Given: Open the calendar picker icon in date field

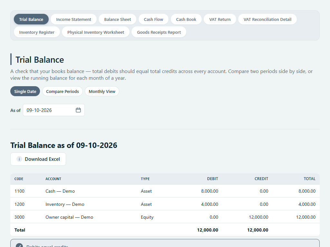Looking at the screenshot, I should tap(78, 110).
